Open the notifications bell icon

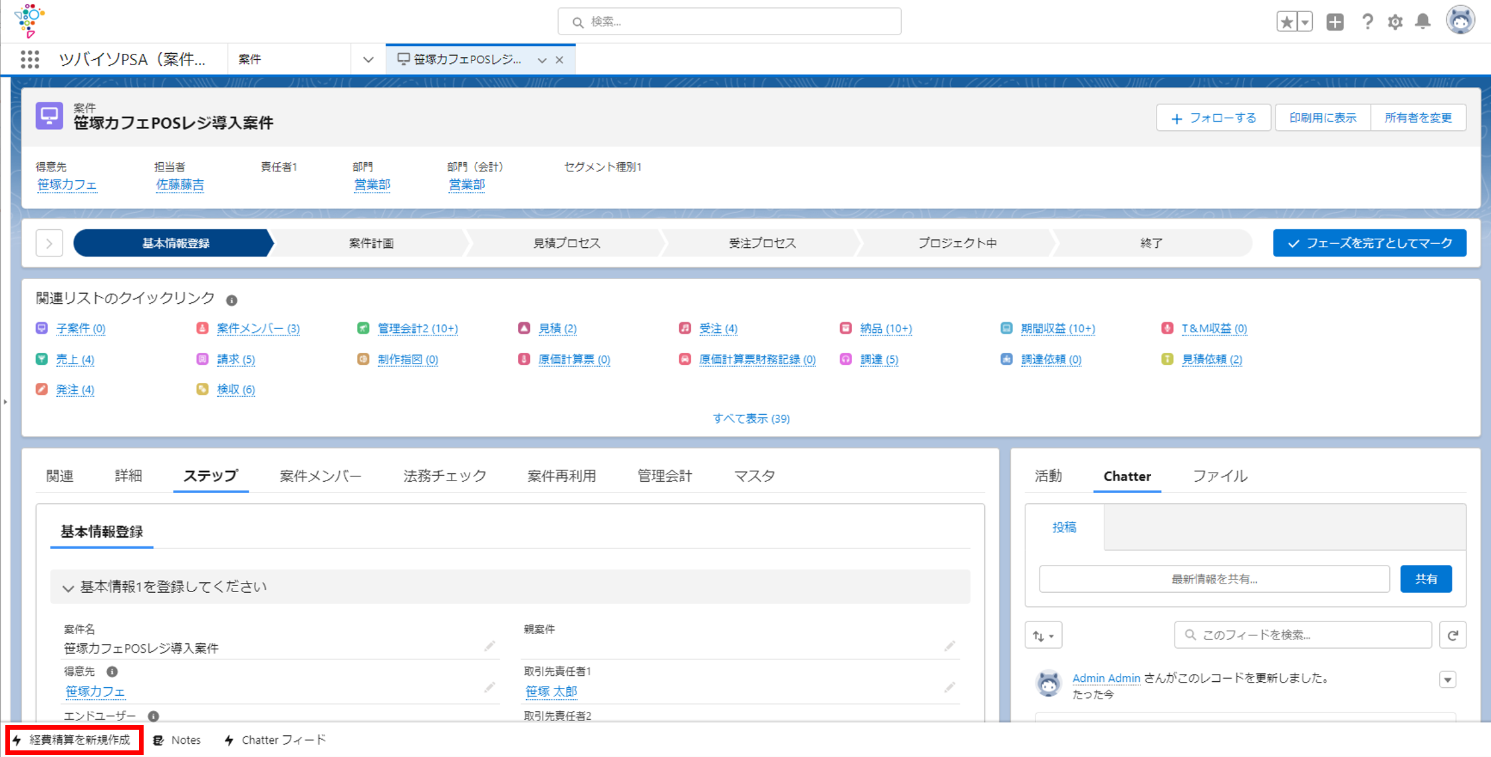(1423, 22)
